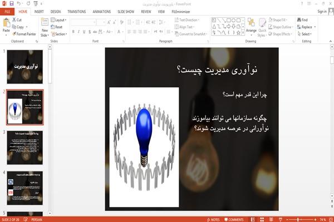Open the FILE tab
The width and height of the screenshot is (334, 222).
[x=7, y=12]
